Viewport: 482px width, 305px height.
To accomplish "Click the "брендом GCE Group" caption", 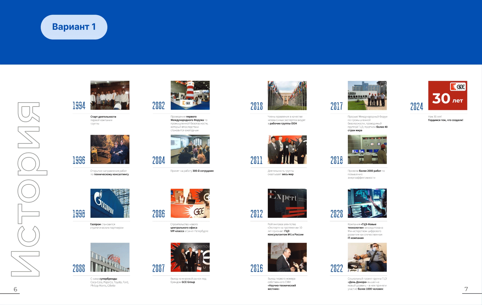I will (188, 281).
